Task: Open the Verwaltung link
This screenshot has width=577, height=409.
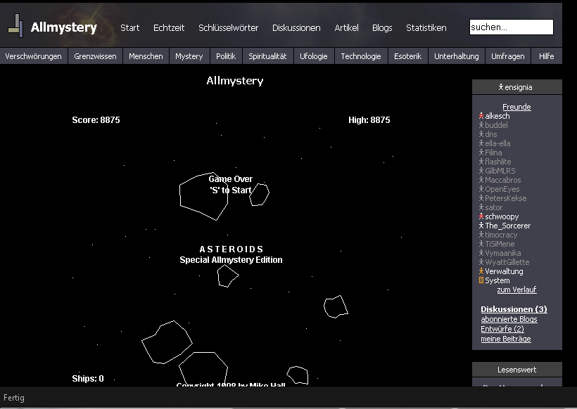Action: [x=504, y=271]
